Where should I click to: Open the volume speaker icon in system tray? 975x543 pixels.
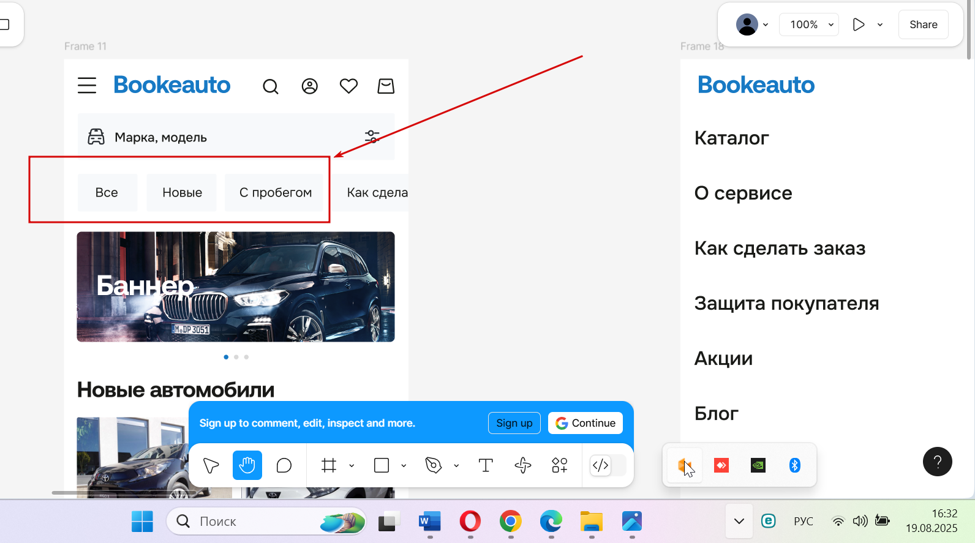point(860,522)
